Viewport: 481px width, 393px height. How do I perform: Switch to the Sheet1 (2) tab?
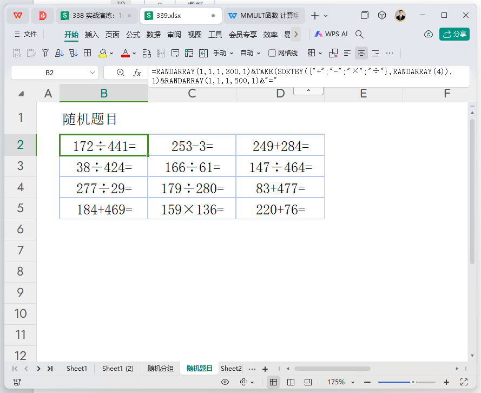[x=118, y=369]
